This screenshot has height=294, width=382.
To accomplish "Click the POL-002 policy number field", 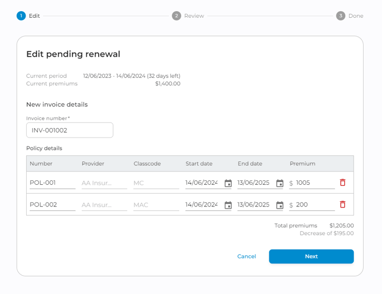I will click(52, 205).
